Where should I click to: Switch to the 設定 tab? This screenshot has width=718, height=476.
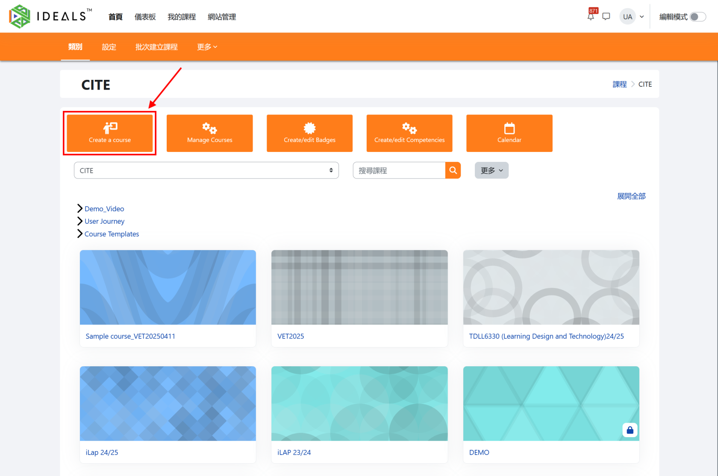109,47
